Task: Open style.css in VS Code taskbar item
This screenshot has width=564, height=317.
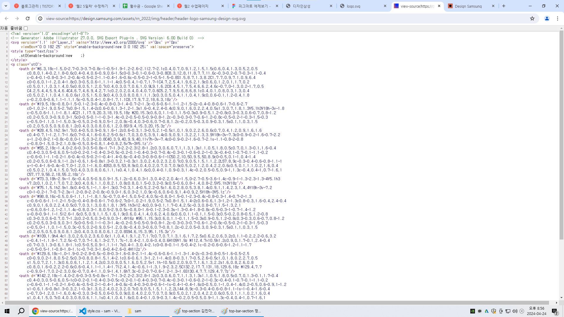Action: pos(100,311)
